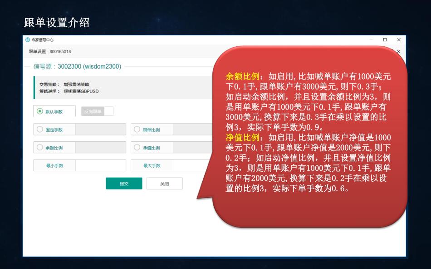Click the 信号源 3002300 (wisdom2300) heading
This screenshot has width=431, height=269.
[77, 66]
